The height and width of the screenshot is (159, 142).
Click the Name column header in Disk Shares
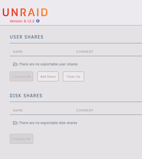click(x=18, y=110)
